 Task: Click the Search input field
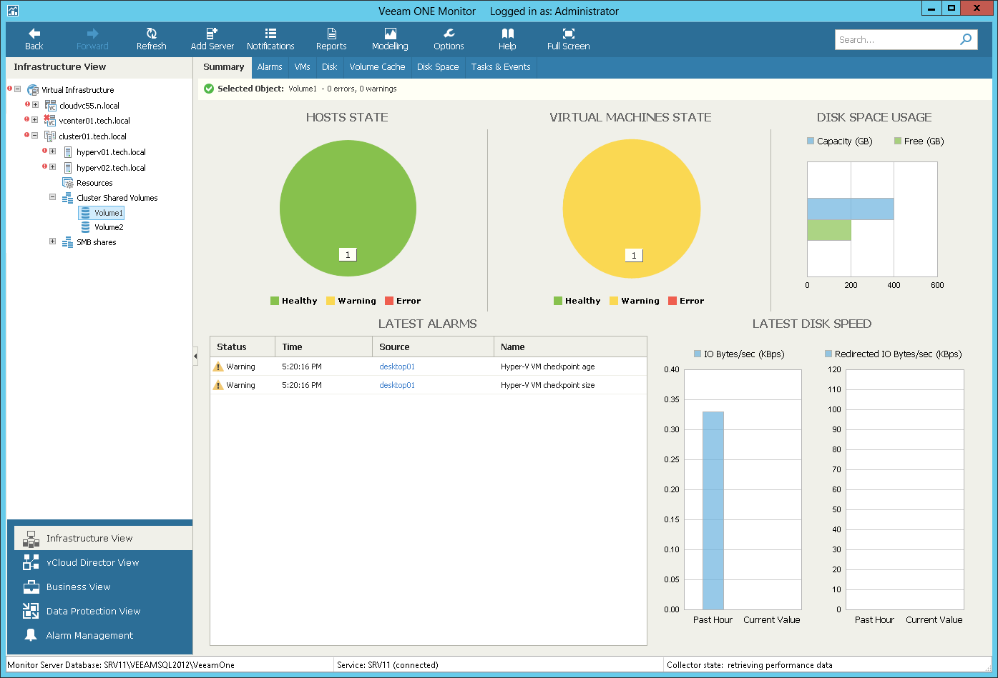click(x=896, y=40)
